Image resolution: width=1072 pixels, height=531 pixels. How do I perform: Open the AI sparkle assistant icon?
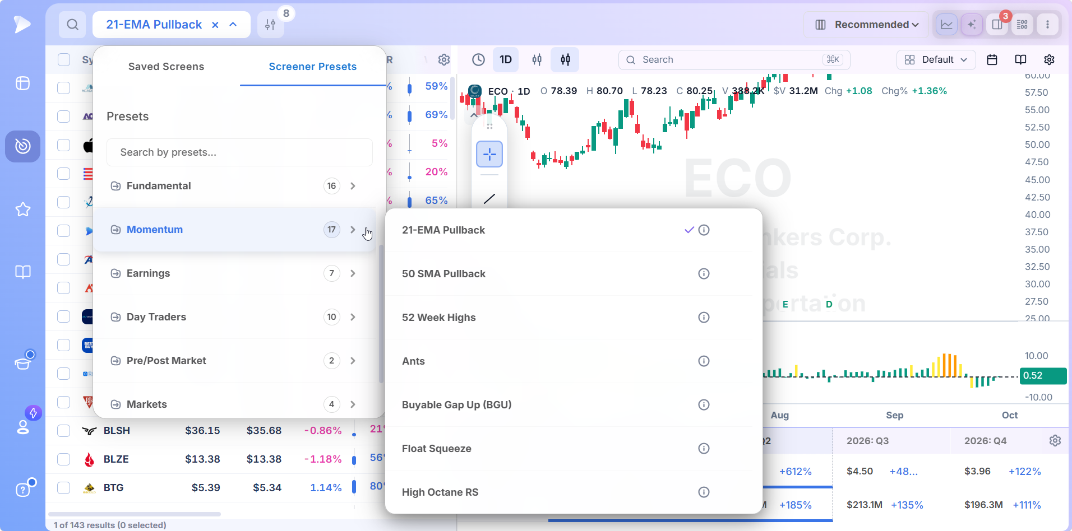[972, 25]
